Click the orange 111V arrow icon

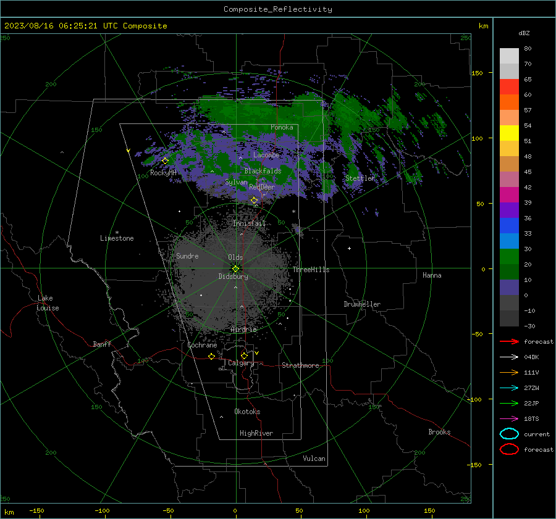coord(509,372)
